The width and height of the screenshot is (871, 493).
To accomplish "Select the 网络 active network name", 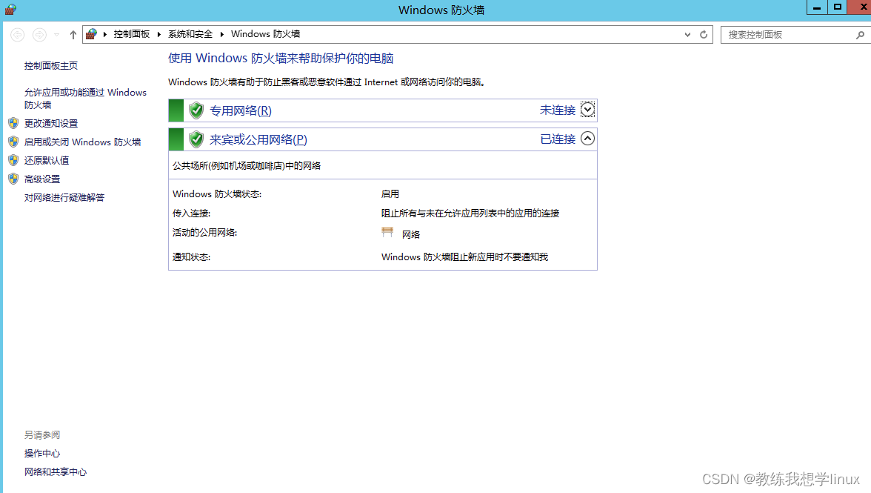I will coord(411,234).
